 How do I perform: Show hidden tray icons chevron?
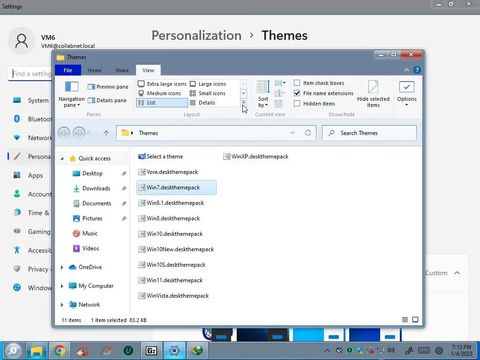327,351
